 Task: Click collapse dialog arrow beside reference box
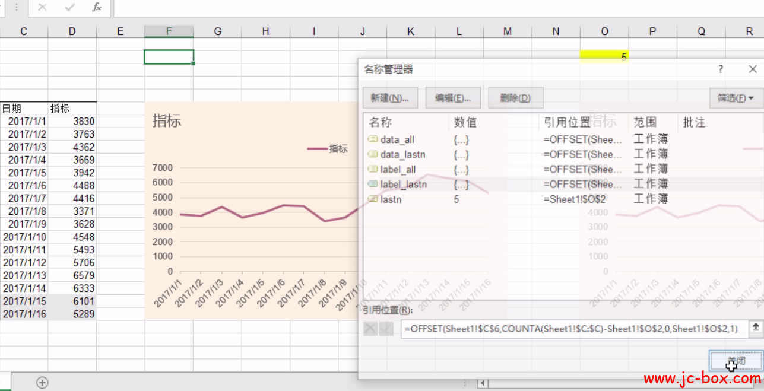(x=755, y=328)
